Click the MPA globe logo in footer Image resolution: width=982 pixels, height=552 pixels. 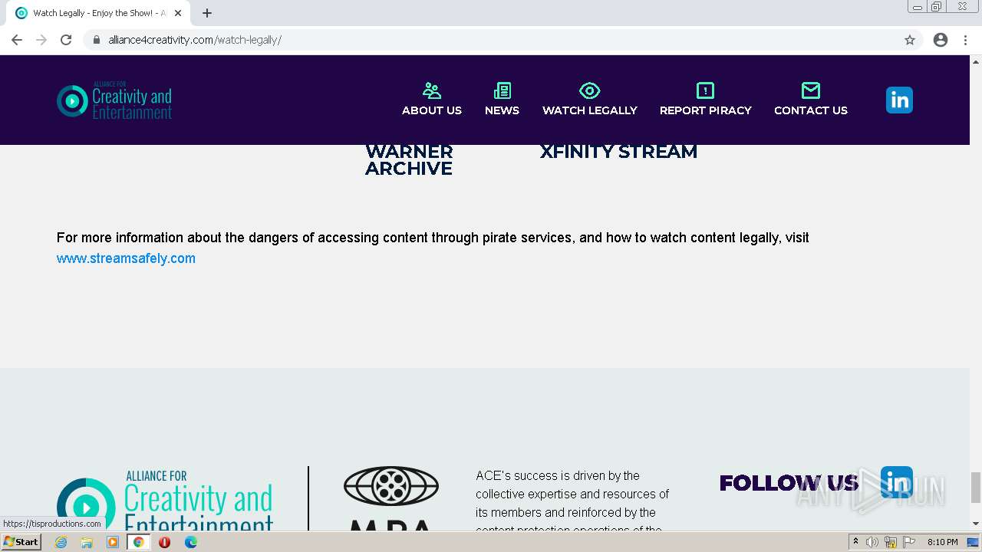(391, 486)
